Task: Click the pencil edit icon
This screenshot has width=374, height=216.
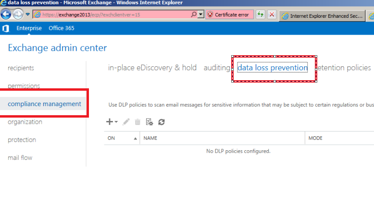Action: pos(126,122)
